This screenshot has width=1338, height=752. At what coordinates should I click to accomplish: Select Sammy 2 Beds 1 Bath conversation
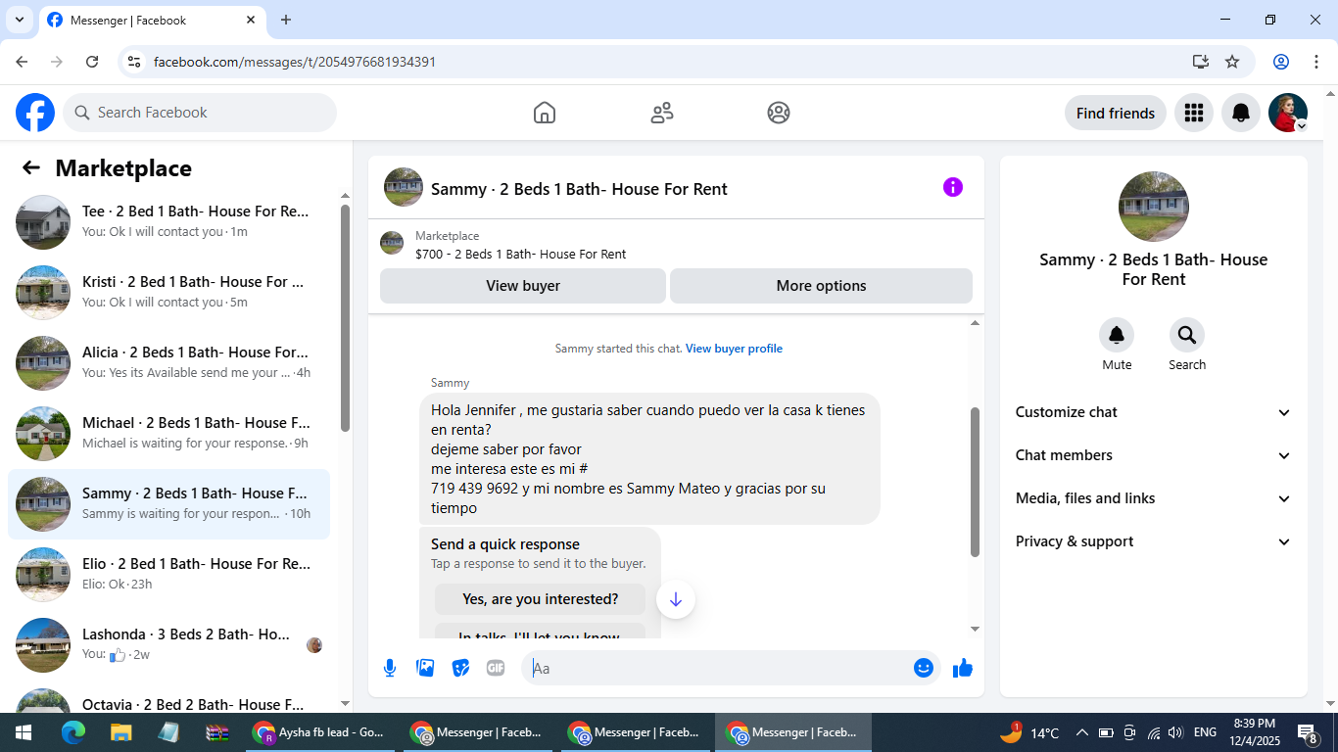click(x=168, y=504)
